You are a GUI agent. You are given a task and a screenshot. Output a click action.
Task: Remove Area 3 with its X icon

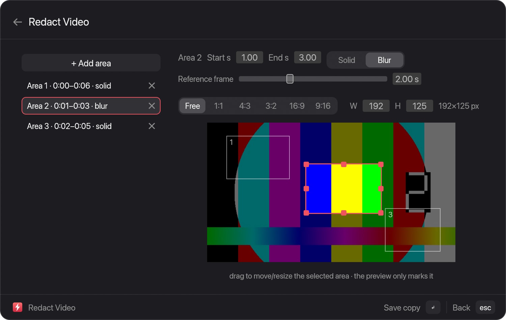[152, 126]
